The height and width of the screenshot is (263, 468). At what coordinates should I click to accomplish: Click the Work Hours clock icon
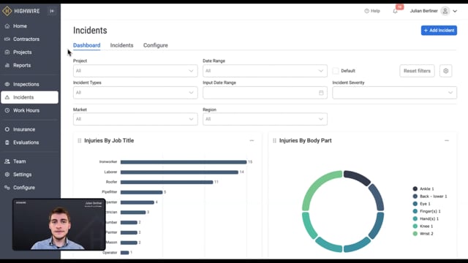click(7, 110)
